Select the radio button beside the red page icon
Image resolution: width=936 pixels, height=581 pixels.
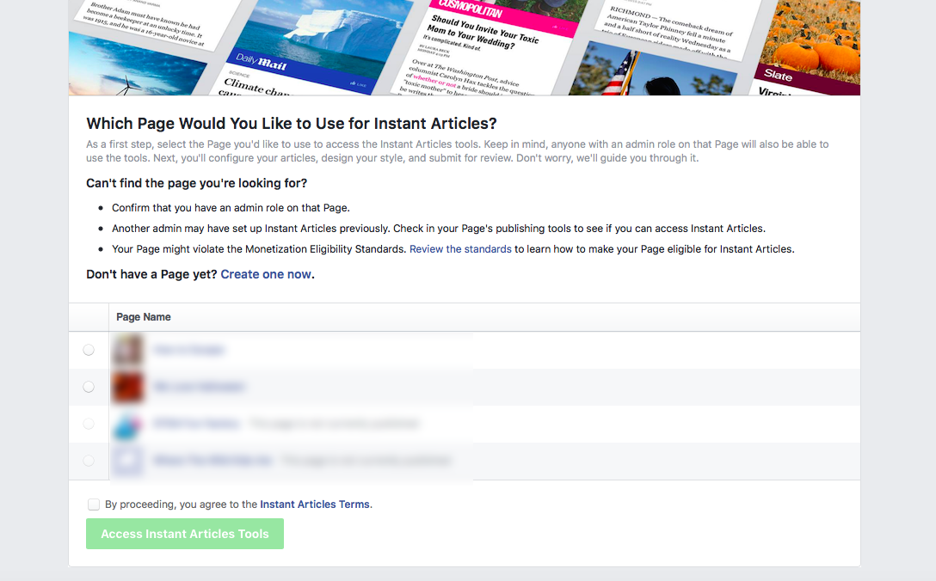tap(89, 387)
